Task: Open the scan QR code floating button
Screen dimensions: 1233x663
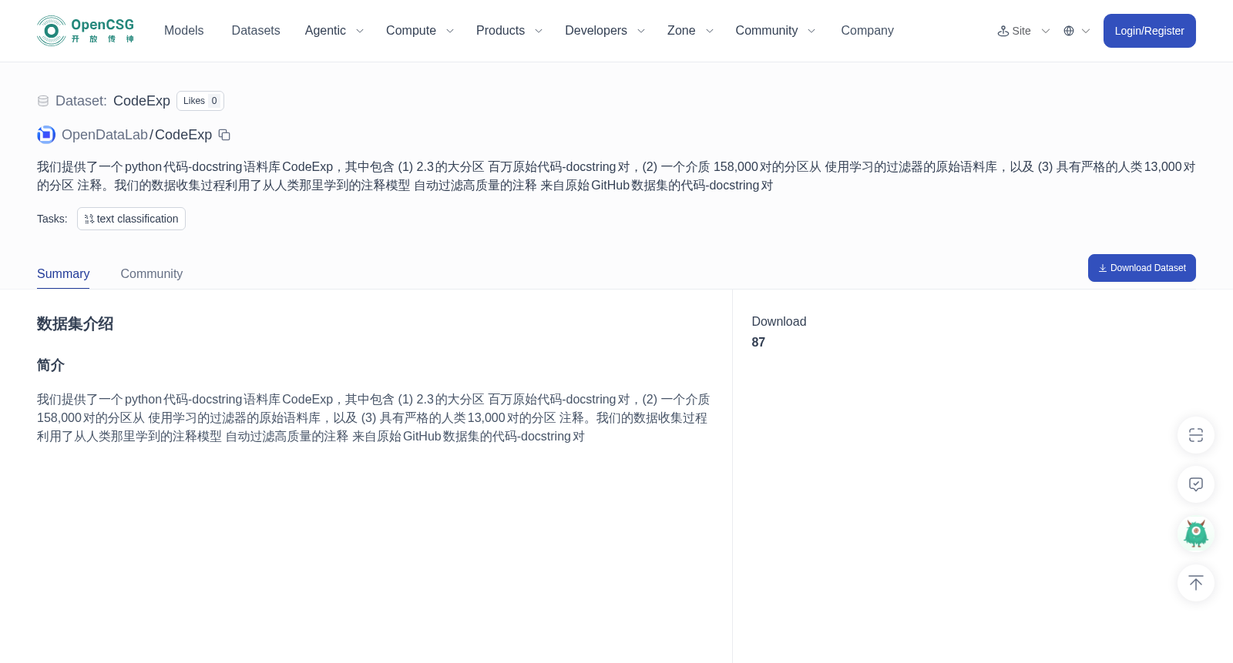Action: (x=1196, y=435)
